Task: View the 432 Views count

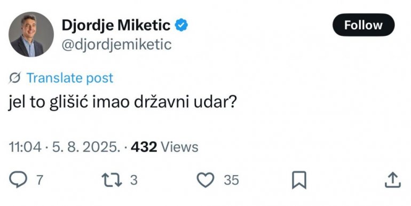Action: click(164, 147)
